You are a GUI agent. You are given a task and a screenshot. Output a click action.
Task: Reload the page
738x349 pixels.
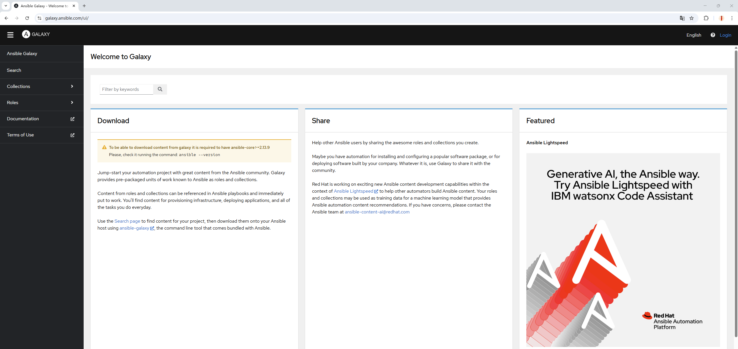click(27, 18)
